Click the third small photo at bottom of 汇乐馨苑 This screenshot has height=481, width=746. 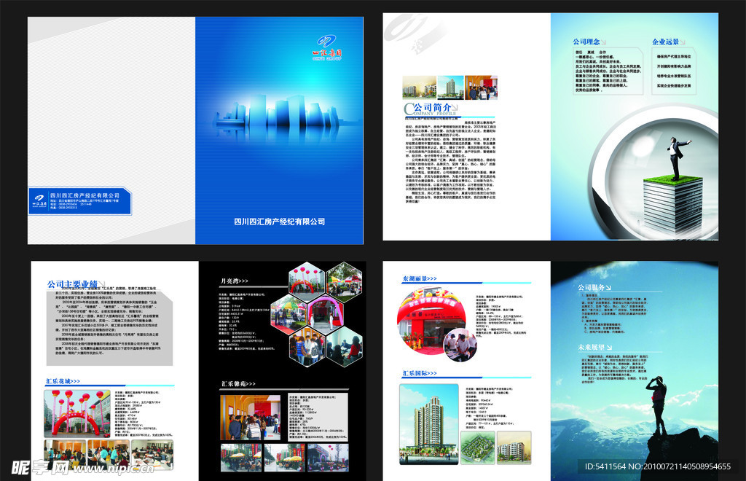(328, 458)
